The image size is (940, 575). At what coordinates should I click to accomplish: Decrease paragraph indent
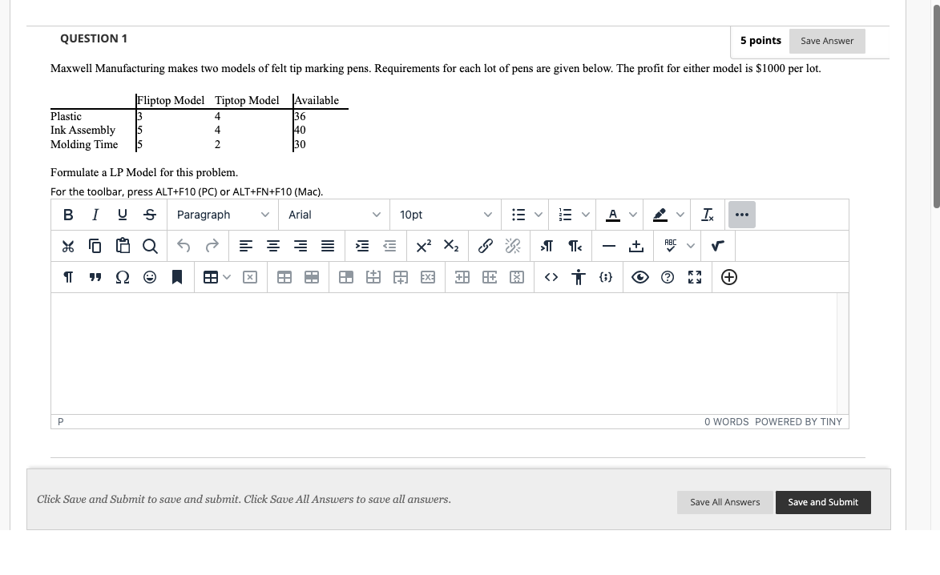click(389, 246)
